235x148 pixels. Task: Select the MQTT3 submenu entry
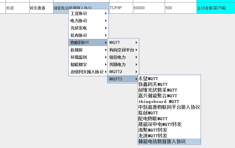(123, 79)
